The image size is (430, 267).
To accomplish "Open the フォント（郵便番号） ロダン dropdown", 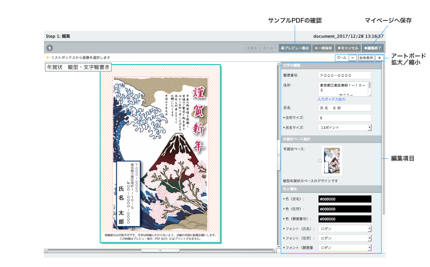I will tap(345, 248).
